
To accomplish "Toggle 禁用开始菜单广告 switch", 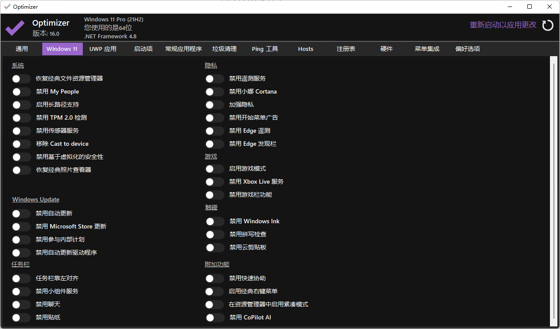I will [x=215, y=118].
